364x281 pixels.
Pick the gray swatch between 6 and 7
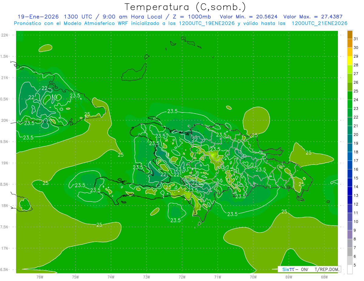click(x=350, y=252)
